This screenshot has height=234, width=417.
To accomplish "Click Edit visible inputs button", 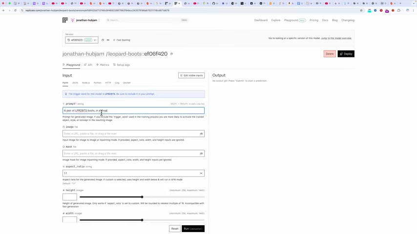I will (x=191, y=76).
